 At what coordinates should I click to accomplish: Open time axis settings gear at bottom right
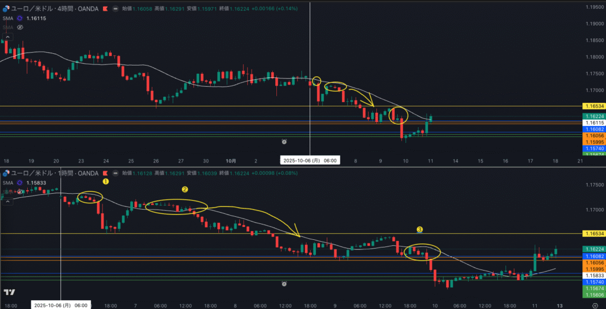(x=594, y=305)
